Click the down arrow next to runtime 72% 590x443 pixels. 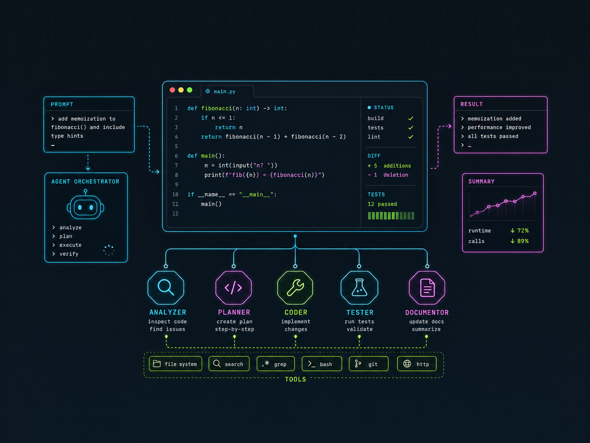coord(512,230)
